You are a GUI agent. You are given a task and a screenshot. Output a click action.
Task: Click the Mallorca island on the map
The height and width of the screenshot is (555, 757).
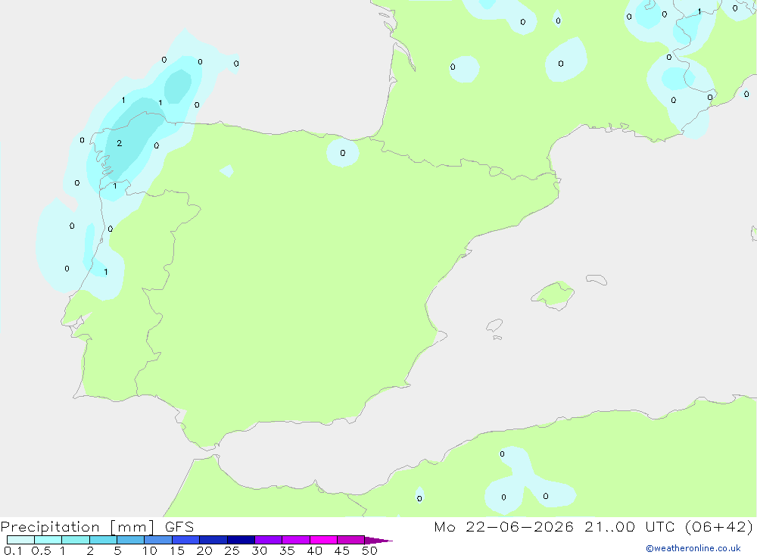[x=553, y=295]
